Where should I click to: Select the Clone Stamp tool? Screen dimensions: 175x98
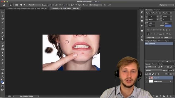point(2,39)
